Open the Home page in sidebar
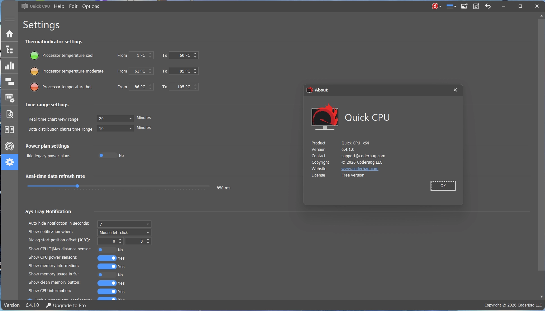The height and width of the screenshot is (311, 545). click(10, 34)
